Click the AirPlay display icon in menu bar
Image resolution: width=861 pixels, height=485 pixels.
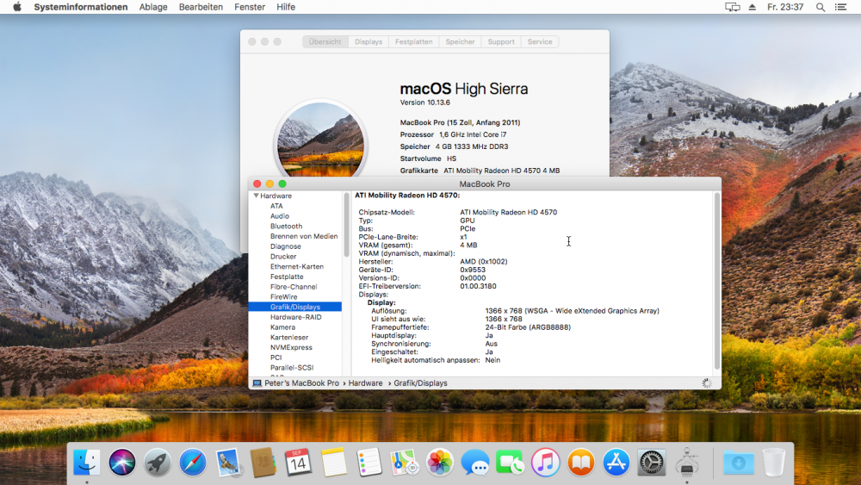coord(733,7)
